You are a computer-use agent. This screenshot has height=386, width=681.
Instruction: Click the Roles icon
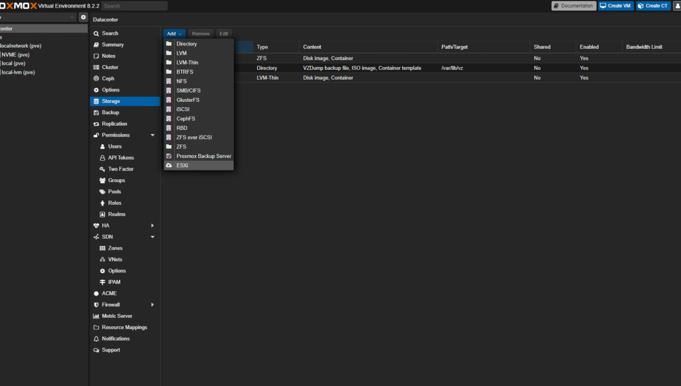102,203
